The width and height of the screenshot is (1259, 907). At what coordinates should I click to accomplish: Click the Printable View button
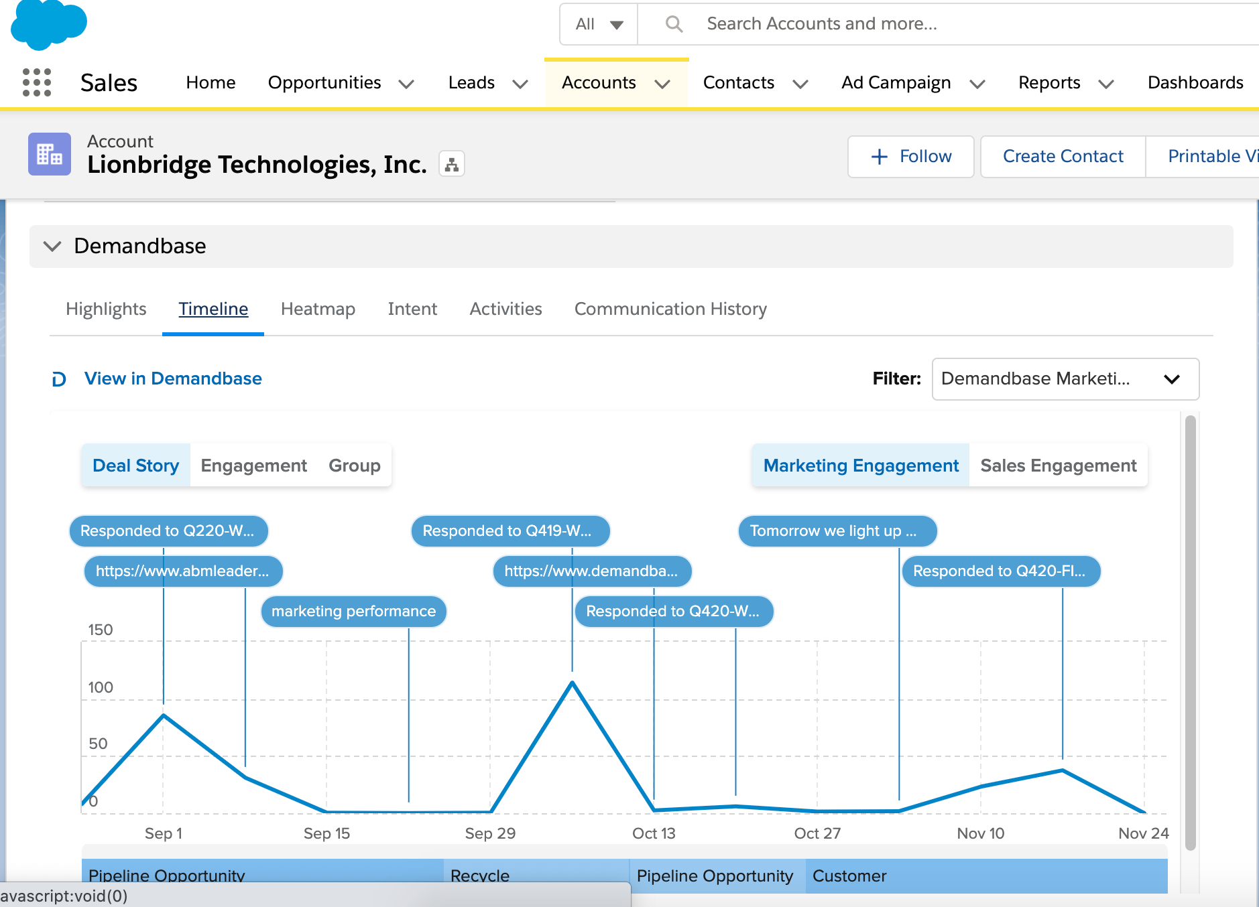pos(1203,157)
